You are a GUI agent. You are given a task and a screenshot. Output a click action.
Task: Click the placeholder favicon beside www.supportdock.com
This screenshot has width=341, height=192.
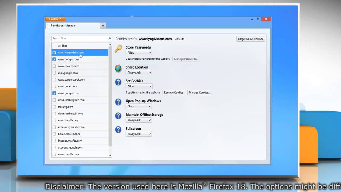pos(54,79)
